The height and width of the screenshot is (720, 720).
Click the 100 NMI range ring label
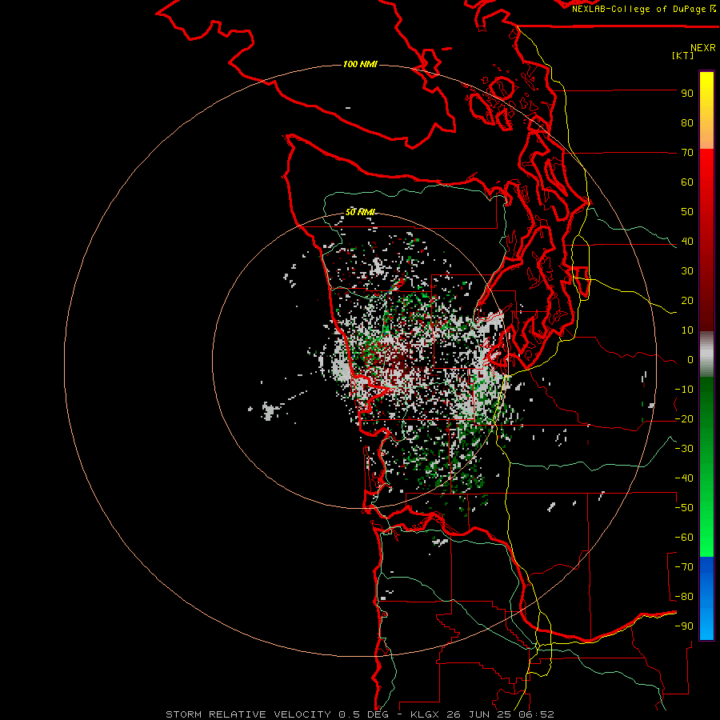[x=360, y=64]
